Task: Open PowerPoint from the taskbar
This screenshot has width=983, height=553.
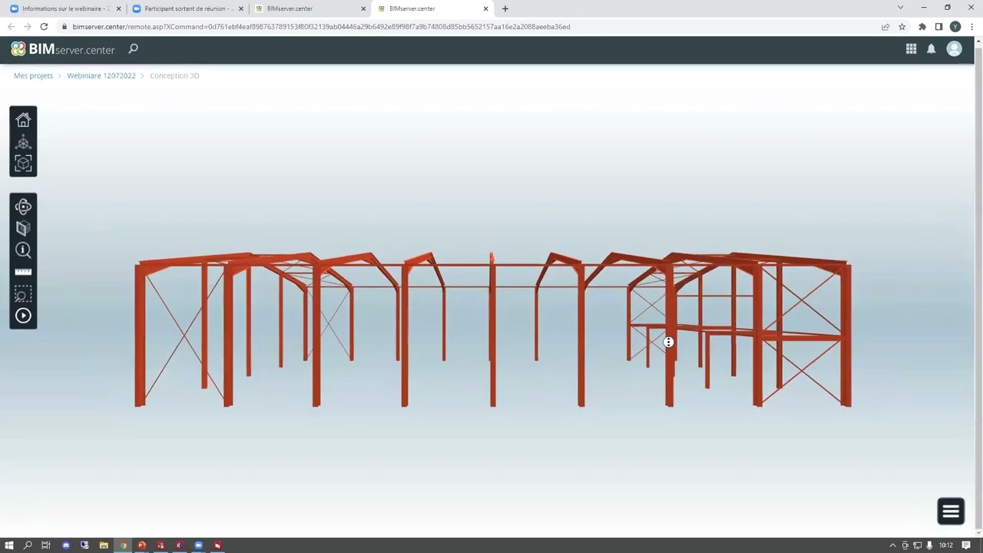Action: click(141, 545)
